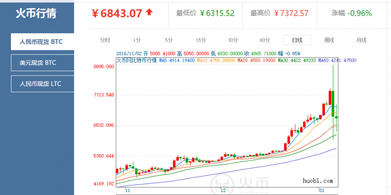Select the 人民币现货 BTC sidebar tab
391x195 pixels.
pyautogui.click(x=42, y=42)
